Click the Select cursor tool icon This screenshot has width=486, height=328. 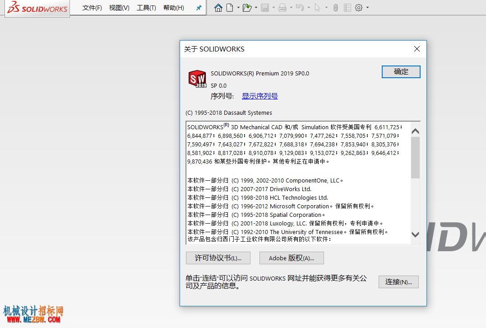pyautogui.click(x=317, y=8)
